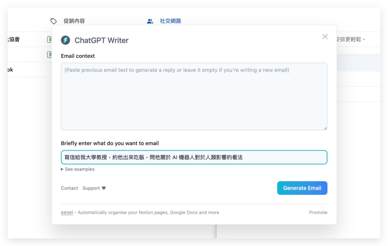Click the ChatGPT Writer title text
This screenshot has height=246, width=388.
[102, 40]
